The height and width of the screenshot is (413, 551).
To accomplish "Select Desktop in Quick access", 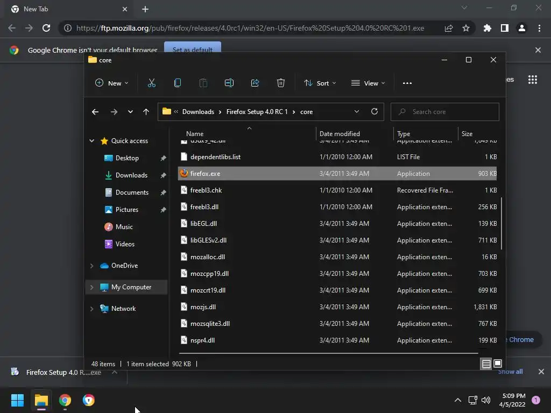I will click(127, 158).
